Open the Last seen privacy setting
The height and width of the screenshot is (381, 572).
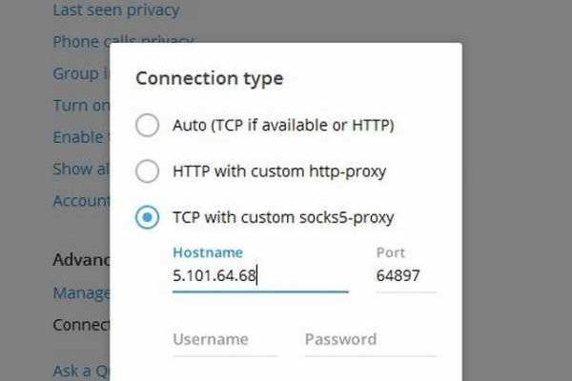(x=115, y=11)
